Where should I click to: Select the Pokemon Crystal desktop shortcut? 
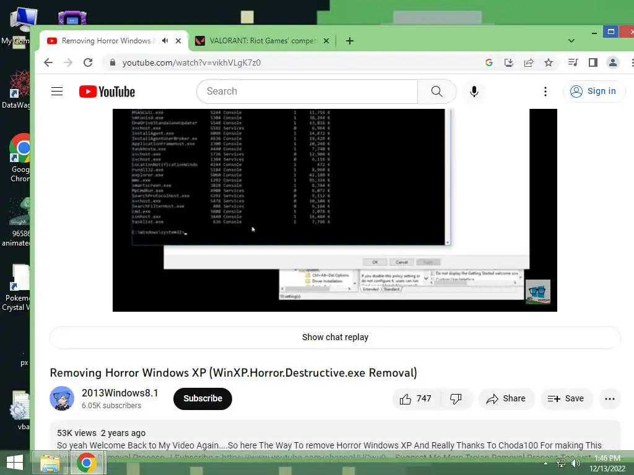17,288
